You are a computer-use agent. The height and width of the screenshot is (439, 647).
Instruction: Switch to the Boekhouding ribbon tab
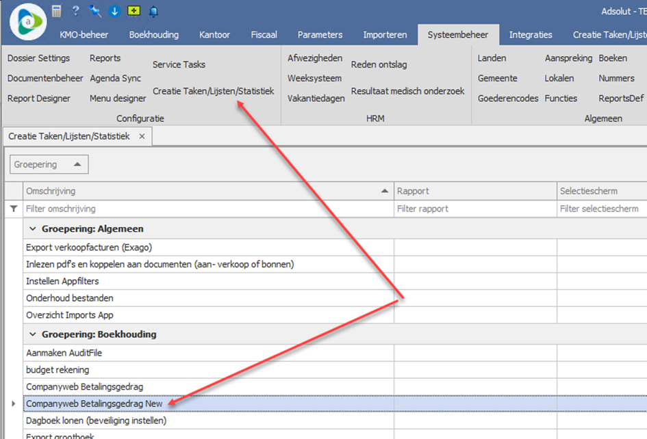[x=154, y=35]
